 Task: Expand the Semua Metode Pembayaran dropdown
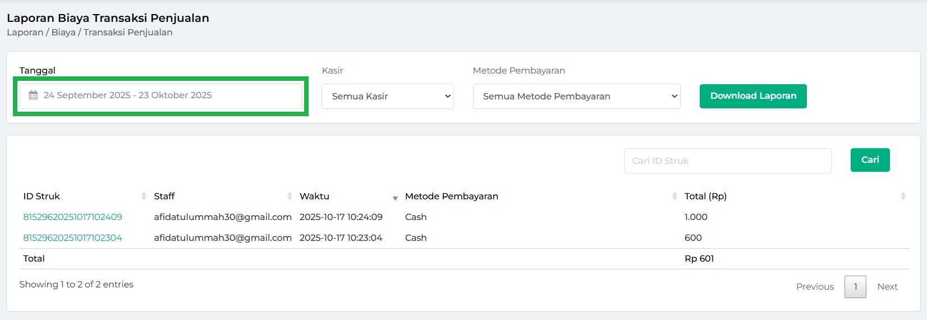(x=576, y=97)
